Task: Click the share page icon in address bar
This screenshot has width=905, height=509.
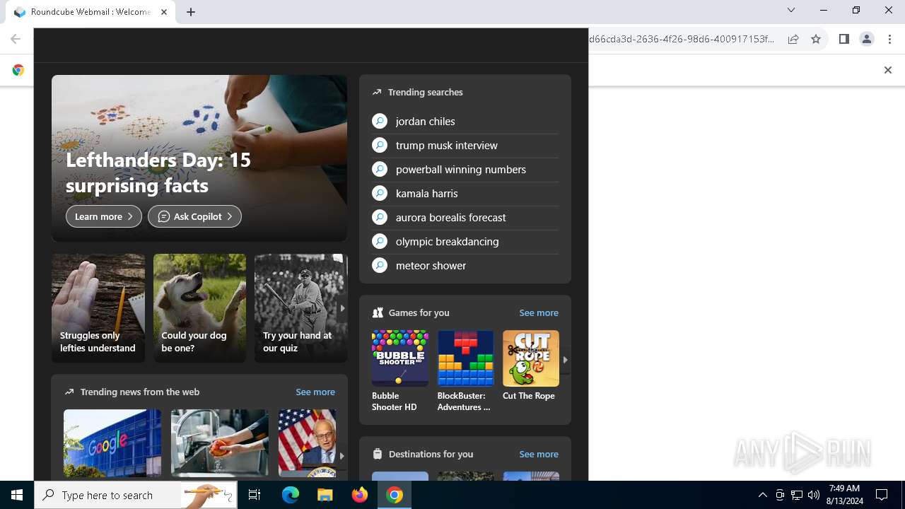Action: [793, 40]
